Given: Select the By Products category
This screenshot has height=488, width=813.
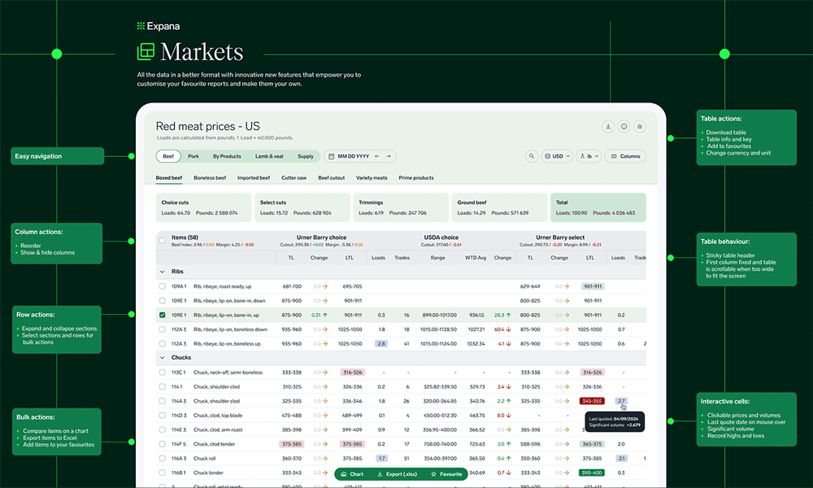Looking at the screenshot, I should [227, 156].
